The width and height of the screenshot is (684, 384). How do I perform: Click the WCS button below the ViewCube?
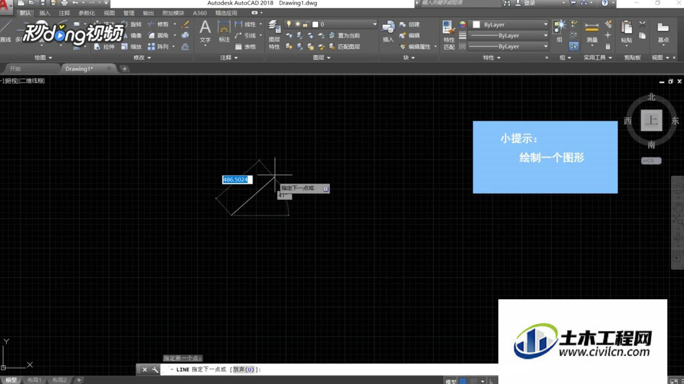[x=651, y=161]
